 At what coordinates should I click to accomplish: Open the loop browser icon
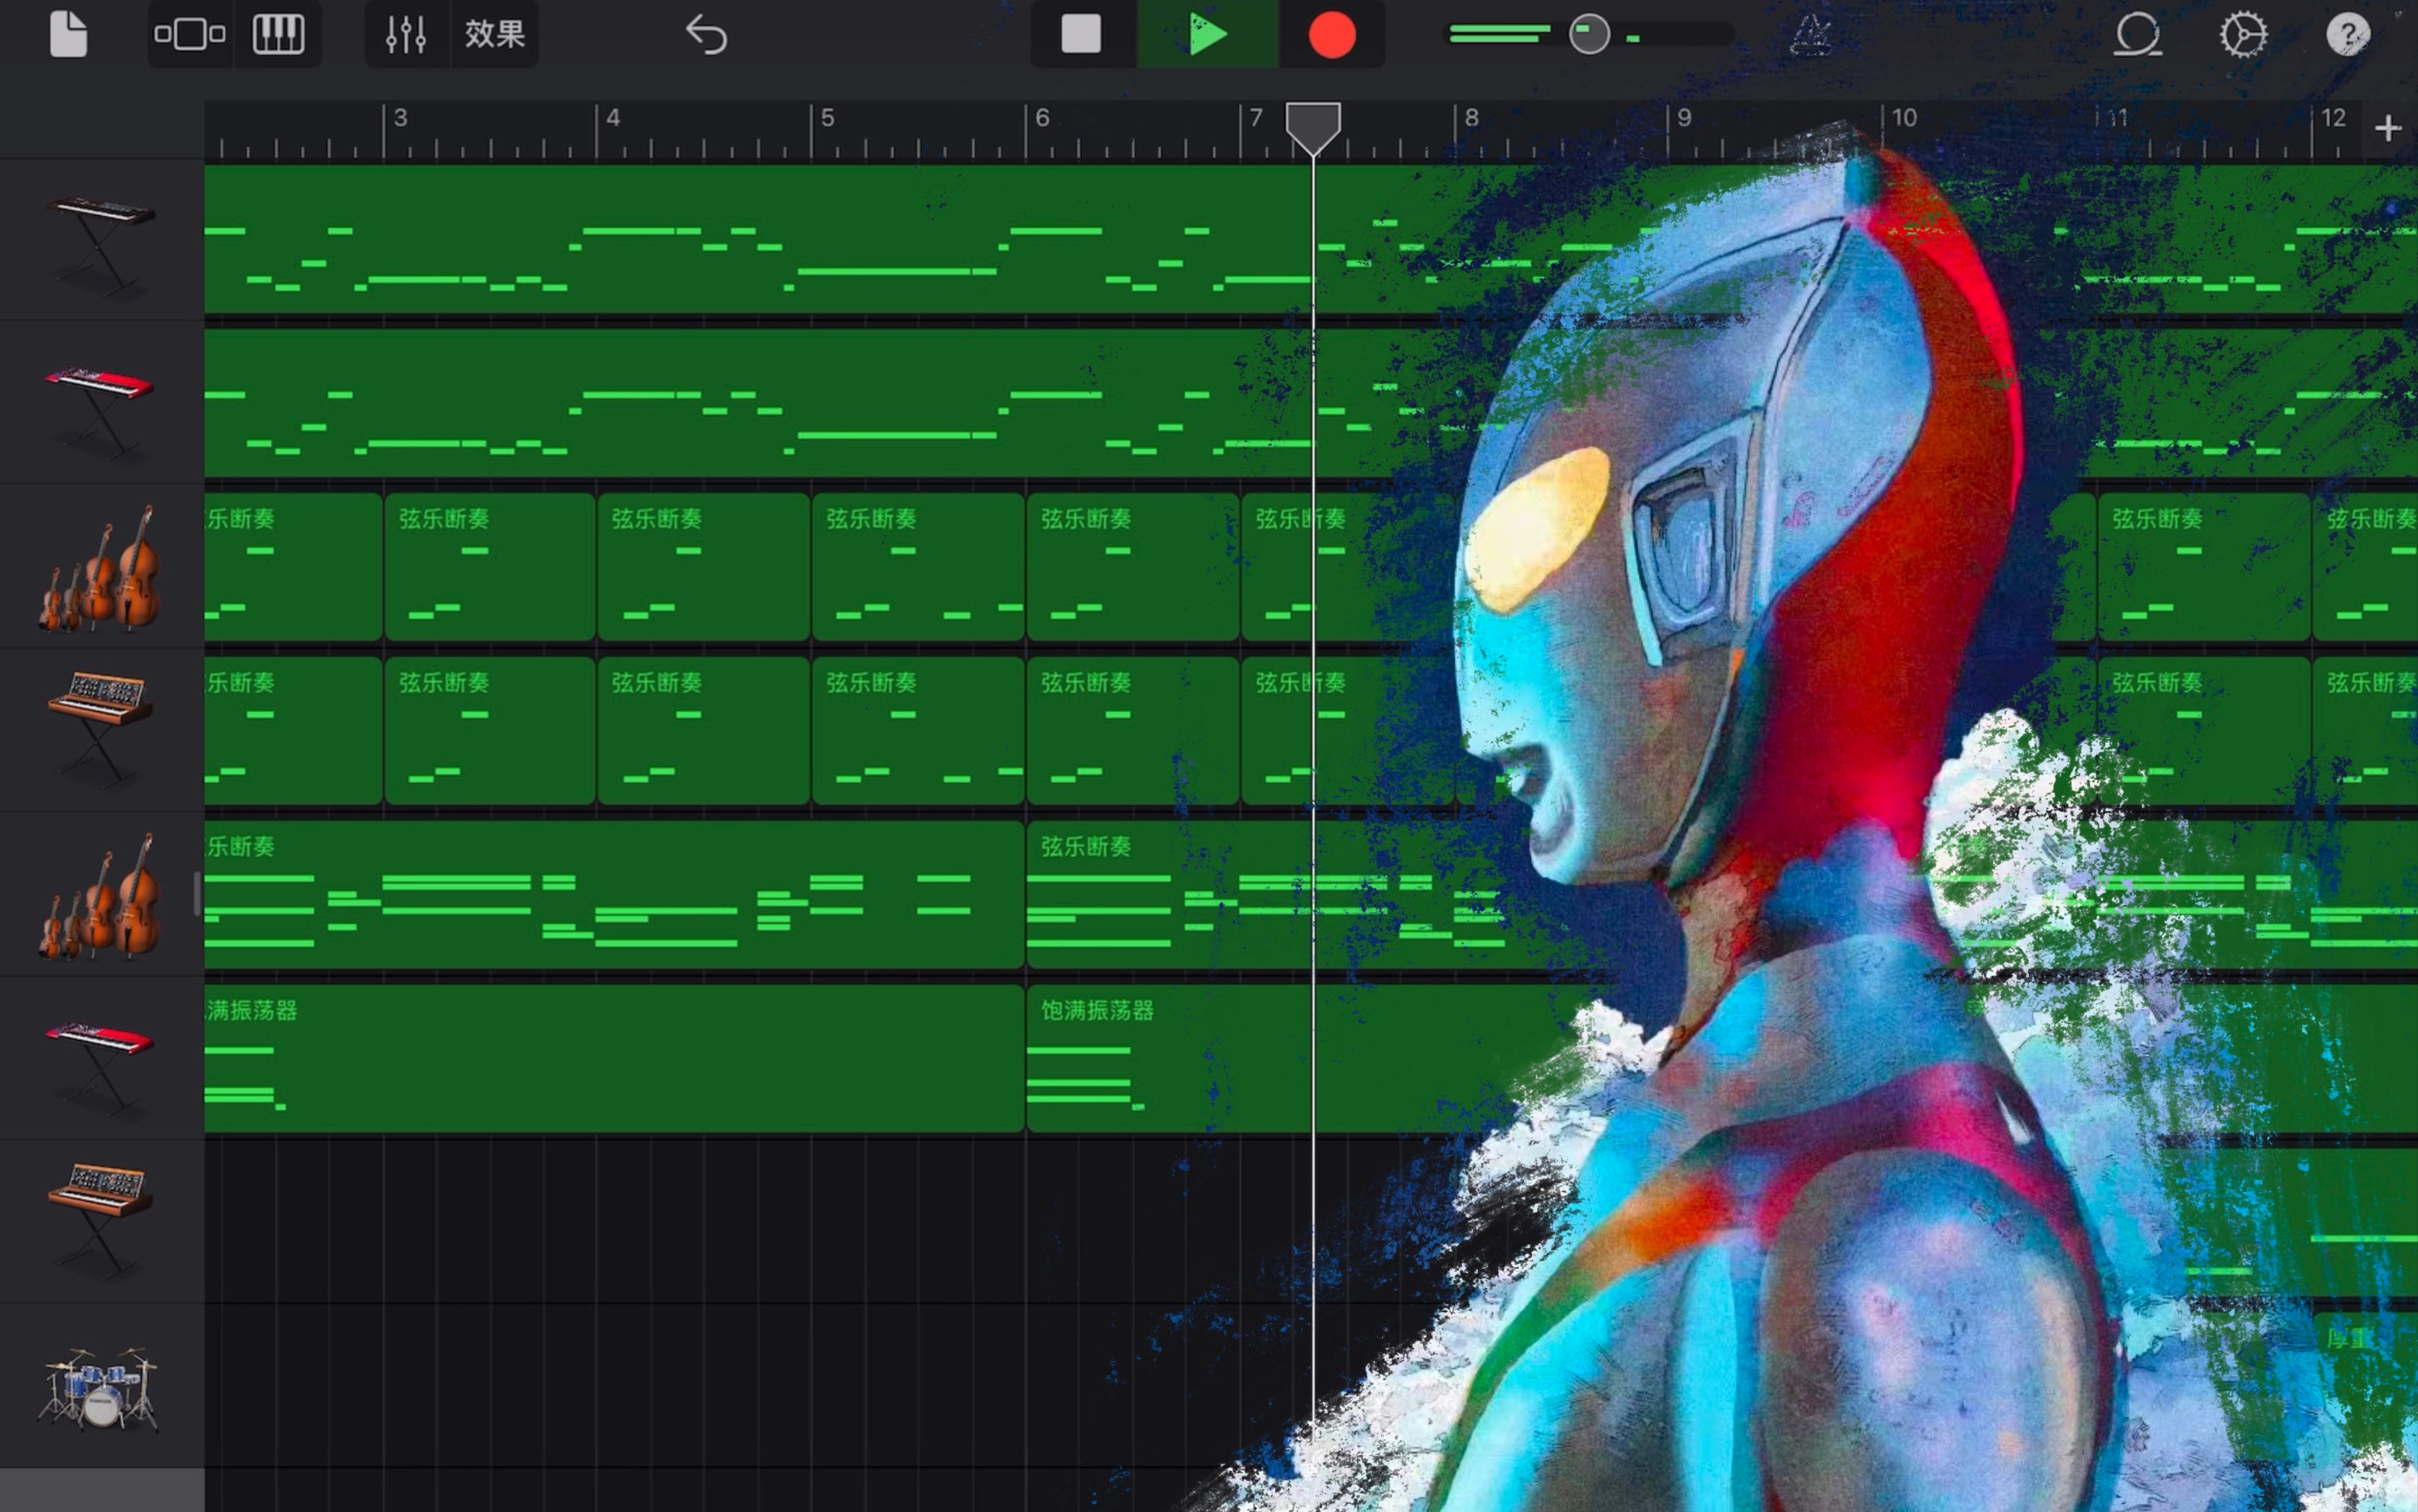click(x=2138, y=34)
